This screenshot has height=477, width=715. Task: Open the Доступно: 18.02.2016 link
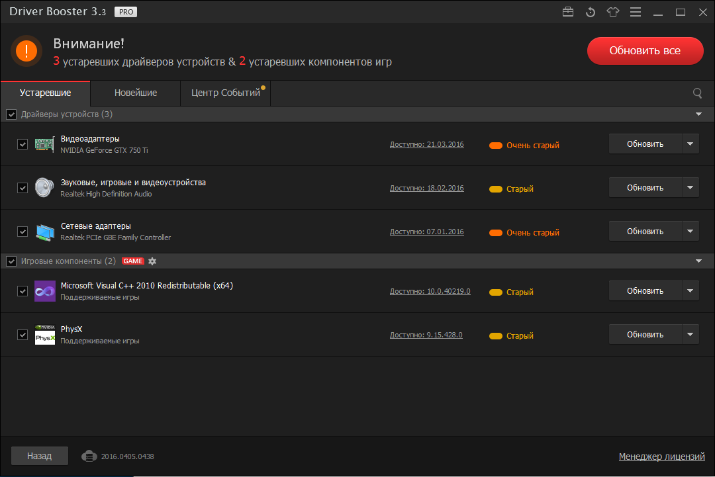[427, 188]
